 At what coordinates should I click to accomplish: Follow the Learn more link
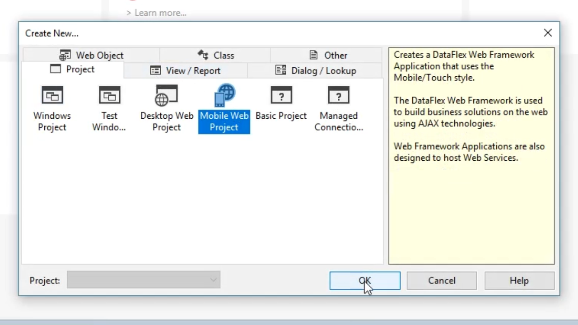click(x=160, y=13)
